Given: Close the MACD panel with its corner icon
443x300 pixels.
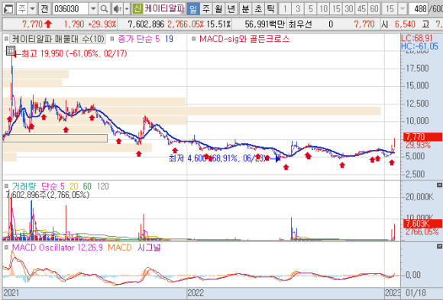Looking at the screenshot, I should click(439, 247).
